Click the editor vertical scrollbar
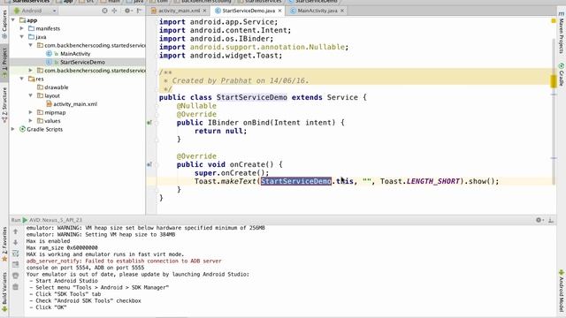Screen dimensions: 566x318 pyautogui.click(x=554, y=112)
